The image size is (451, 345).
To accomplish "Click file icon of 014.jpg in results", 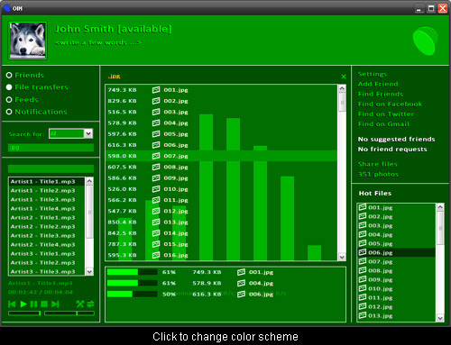I will click(x=156, y=233).
